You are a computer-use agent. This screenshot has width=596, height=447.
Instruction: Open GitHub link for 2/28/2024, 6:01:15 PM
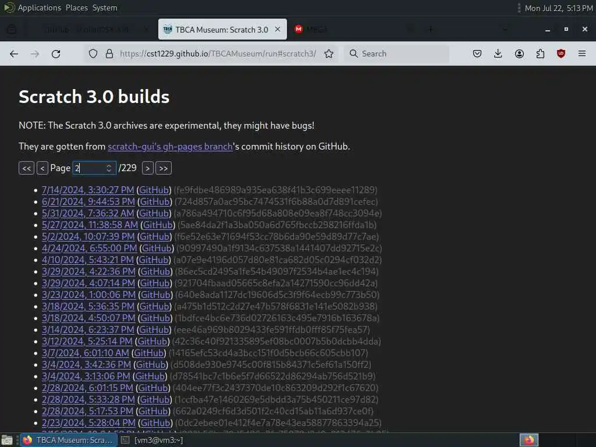pyautogui.click(x=153, y=388)
